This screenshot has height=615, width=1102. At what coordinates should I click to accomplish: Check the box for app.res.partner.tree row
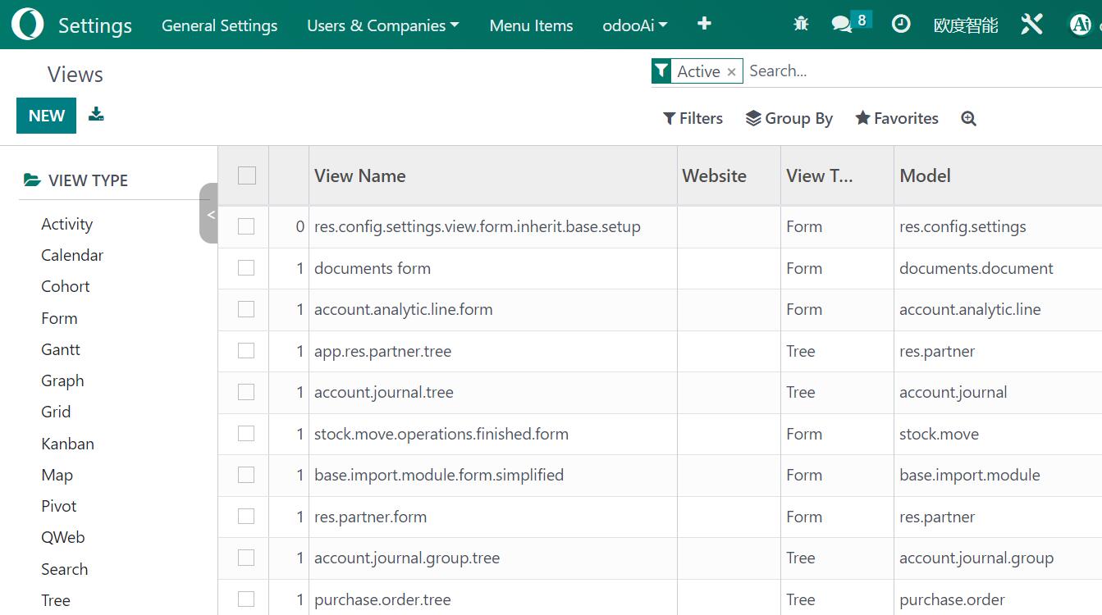(246, 351)
